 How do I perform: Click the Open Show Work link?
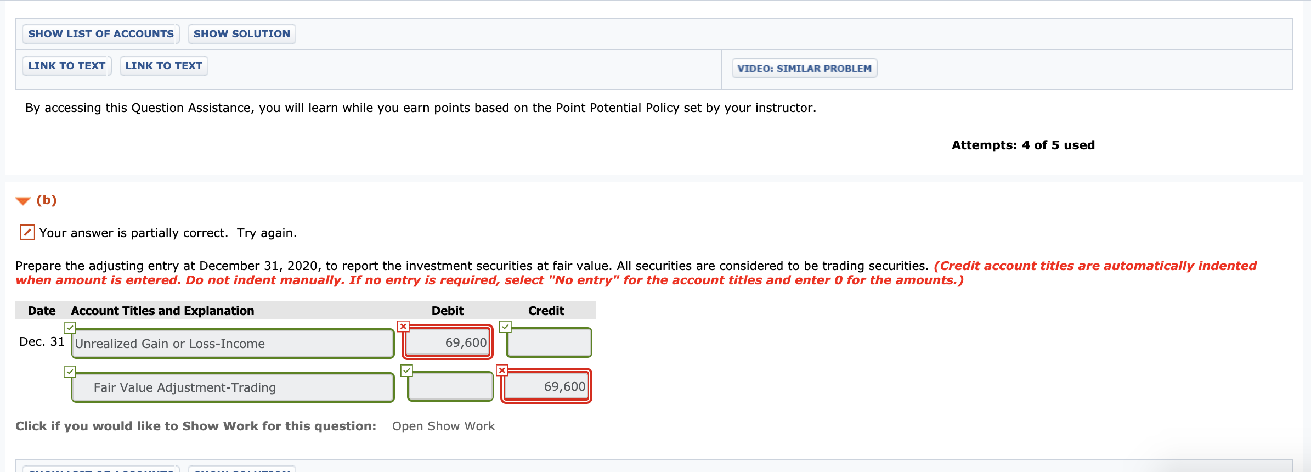pyautogui.click(x=444, y=426)
